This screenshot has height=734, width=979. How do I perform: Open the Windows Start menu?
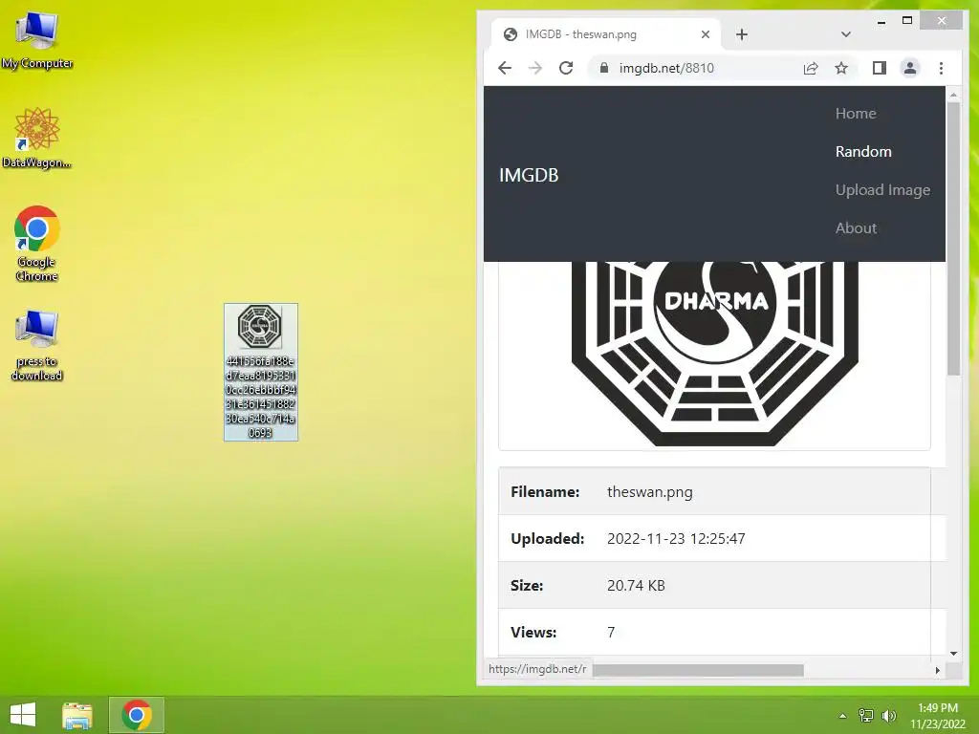(23, 715)
